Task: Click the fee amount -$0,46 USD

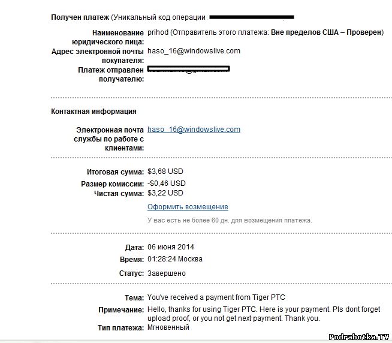Action: [x=167, y=183]
